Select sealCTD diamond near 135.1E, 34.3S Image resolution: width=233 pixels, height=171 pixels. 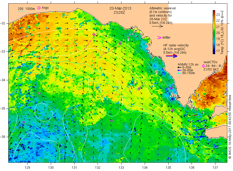tap(171, 88)
